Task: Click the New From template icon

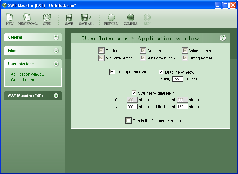Action: (x=27, y=17)
